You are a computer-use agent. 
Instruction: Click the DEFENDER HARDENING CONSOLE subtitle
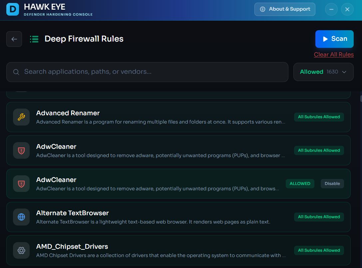pos(58,15)
